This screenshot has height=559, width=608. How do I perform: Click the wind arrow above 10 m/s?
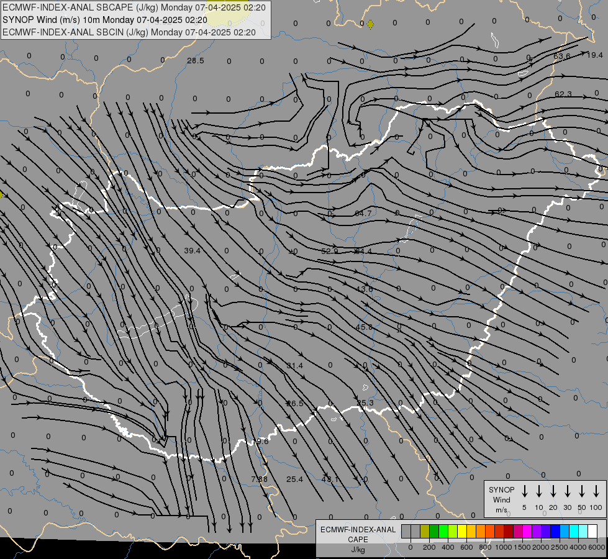(x=539, y=491)
